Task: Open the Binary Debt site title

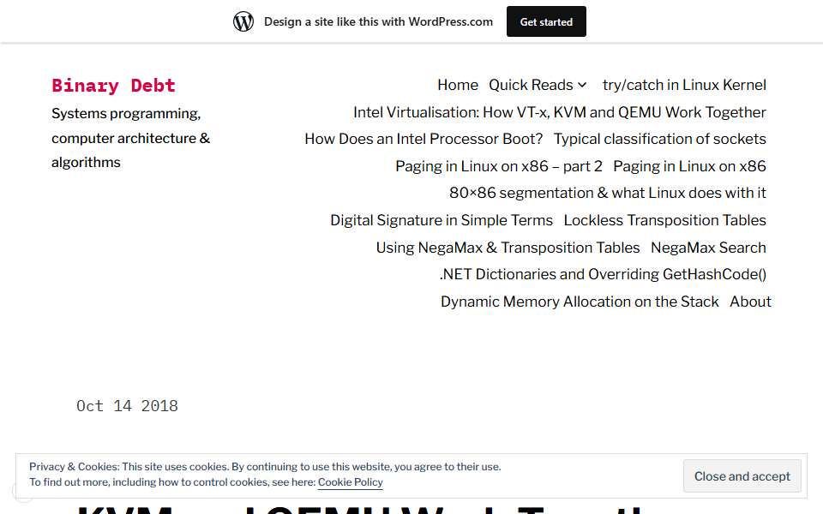Action: click(x=113, y=86)
